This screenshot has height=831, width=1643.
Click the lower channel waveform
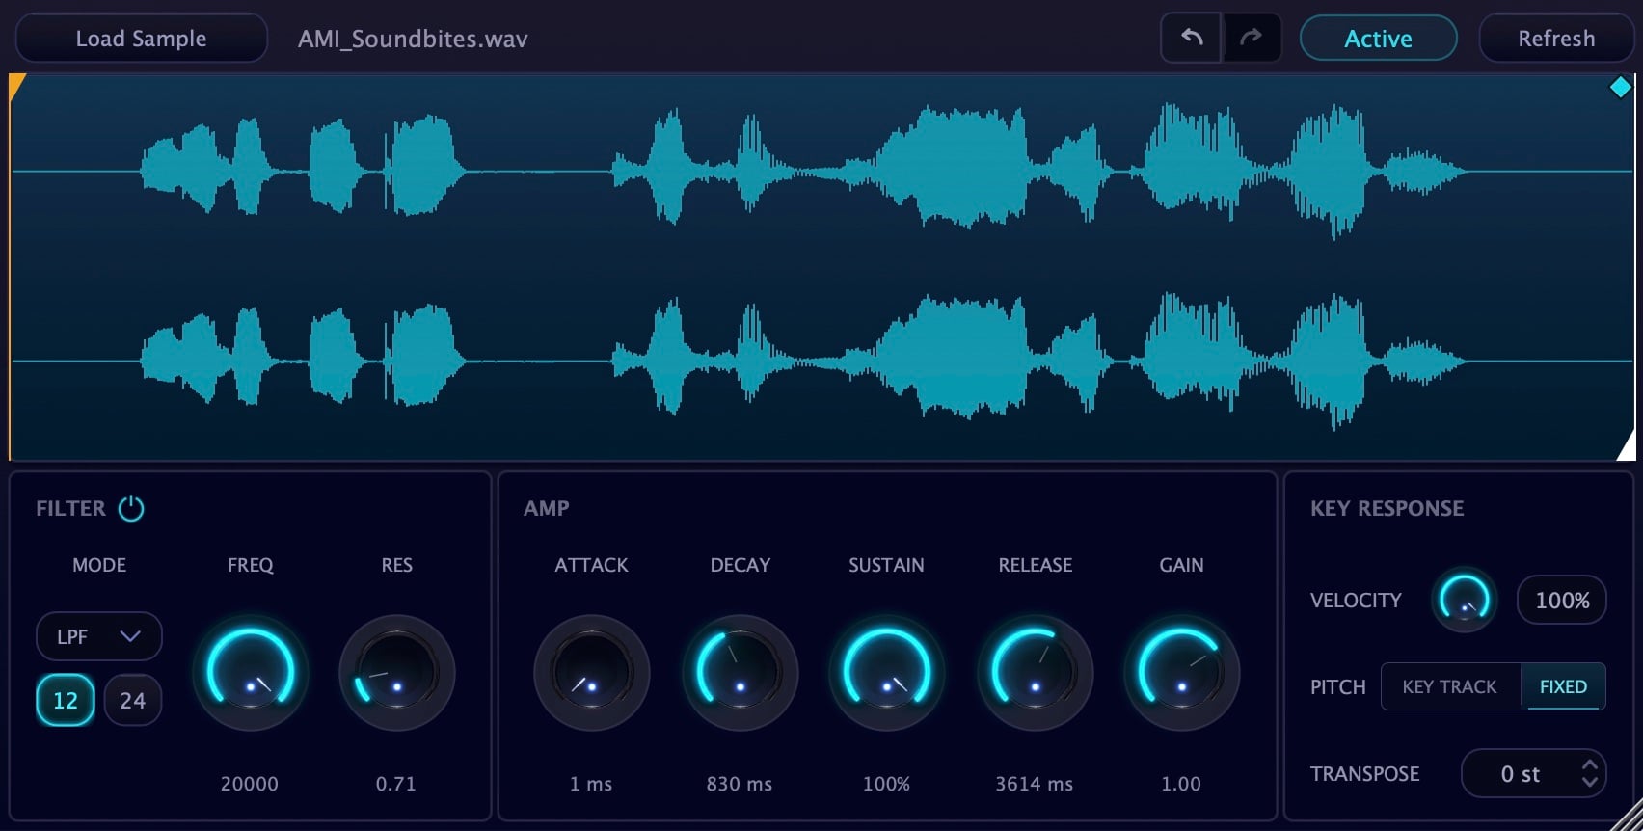point(821,362)
